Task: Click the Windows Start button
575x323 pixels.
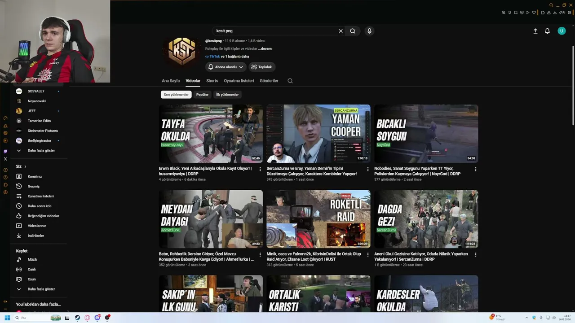Action: (x=7, y=318)
